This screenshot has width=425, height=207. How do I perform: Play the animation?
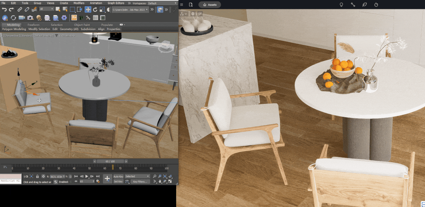click(87, 176)
